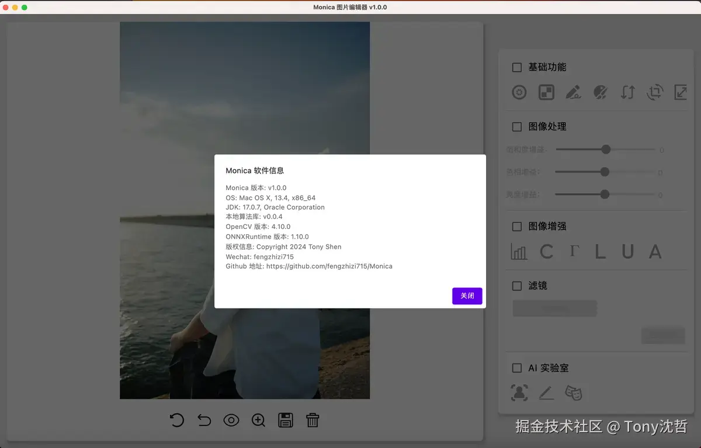Select the circular blur tool icon
701x448 pixels.
click(x=519, y=92)
